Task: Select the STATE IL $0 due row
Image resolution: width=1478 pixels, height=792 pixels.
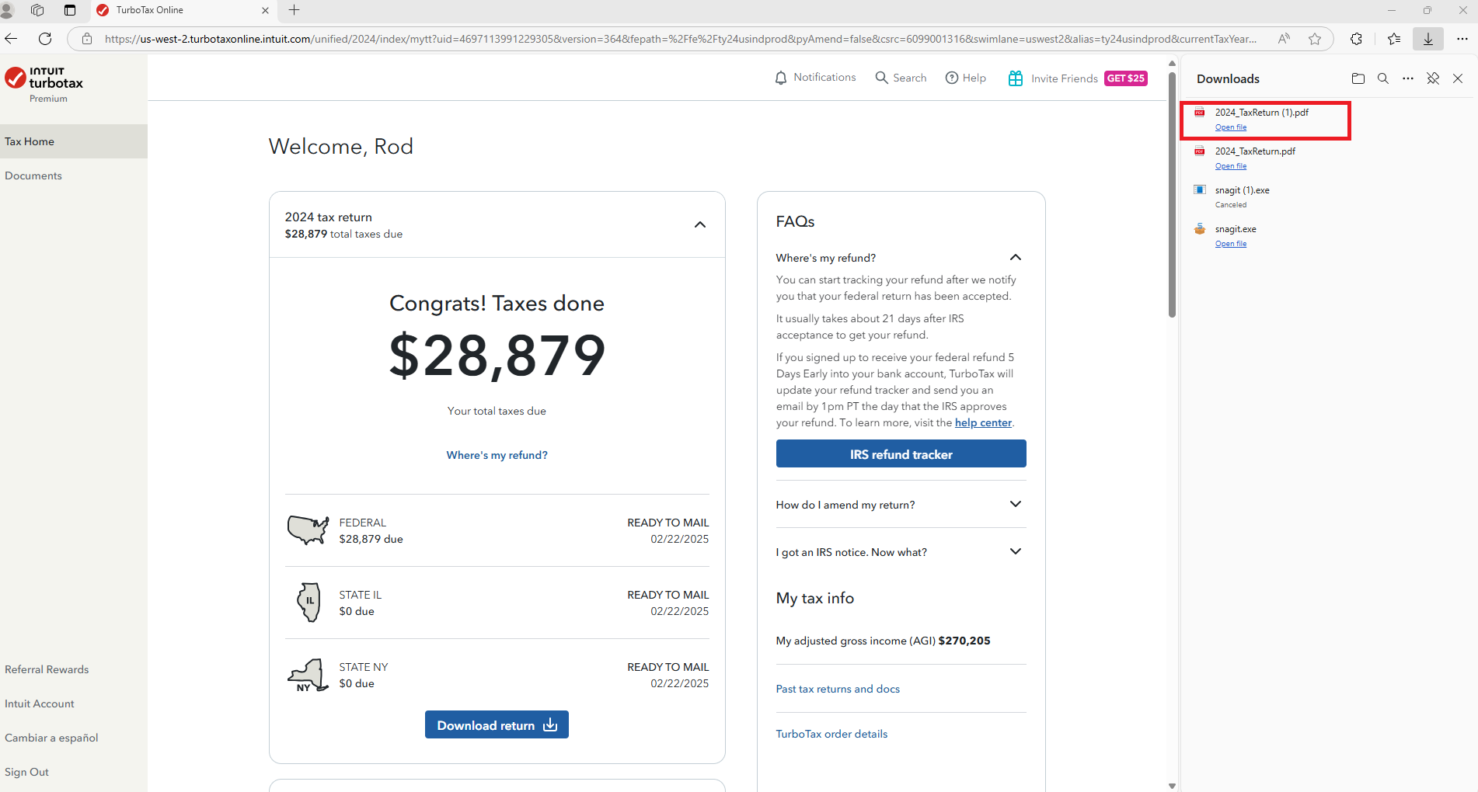Action: click(497, 603)
